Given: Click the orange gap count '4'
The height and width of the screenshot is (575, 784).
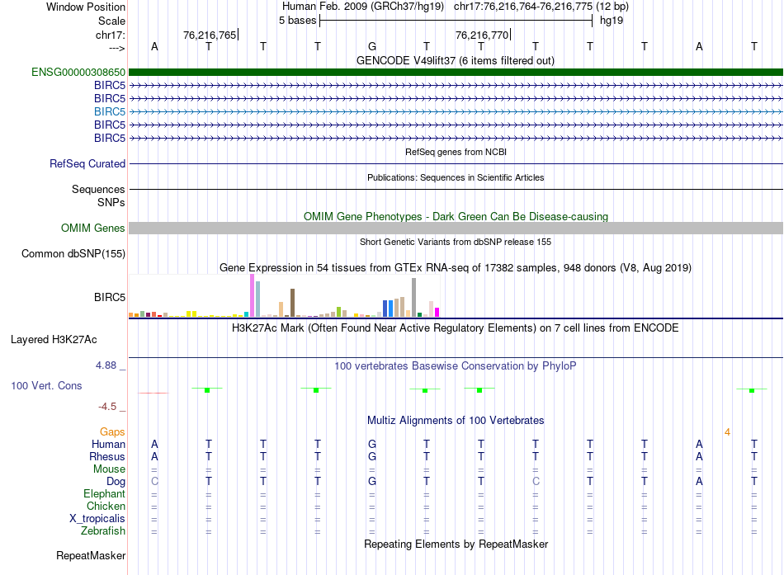Looking at the screenshot, I should pyautogui.click(x=728, y=432).
